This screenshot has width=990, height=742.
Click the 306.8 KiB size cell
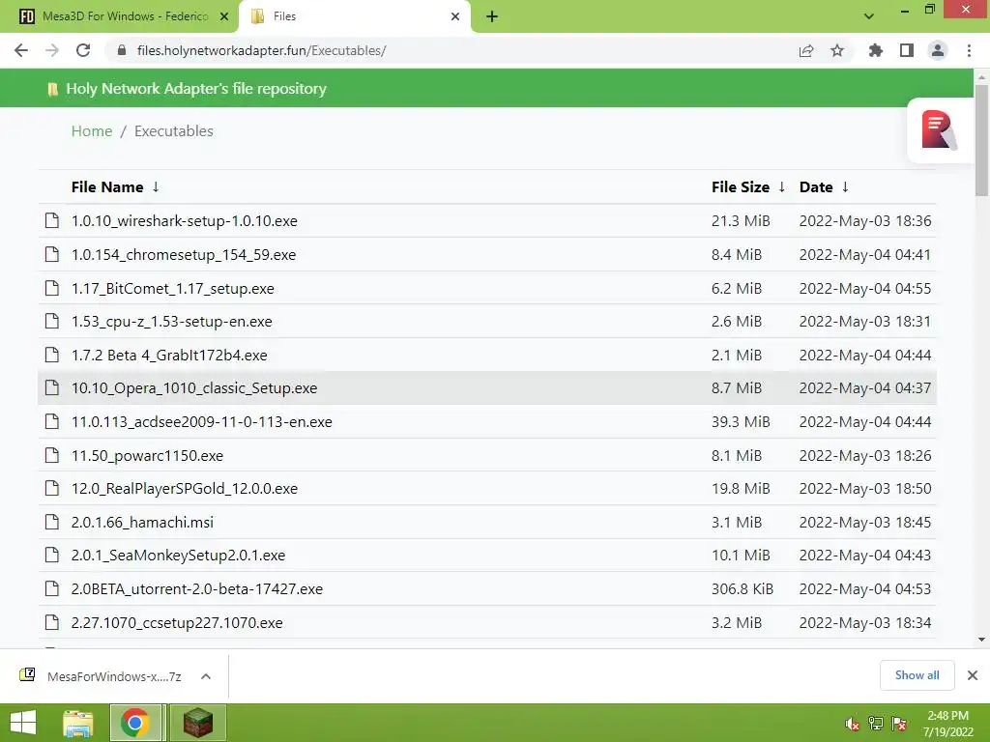pyautogui.click(x=742, y=589)
